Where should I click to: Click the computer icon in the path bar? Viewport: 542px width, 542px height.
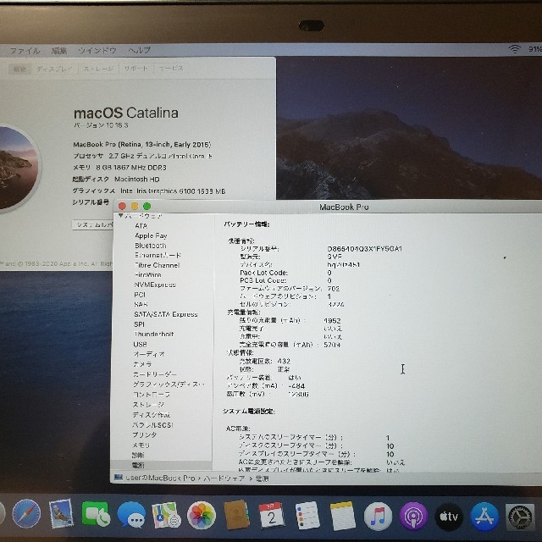[x=119, y=478]
